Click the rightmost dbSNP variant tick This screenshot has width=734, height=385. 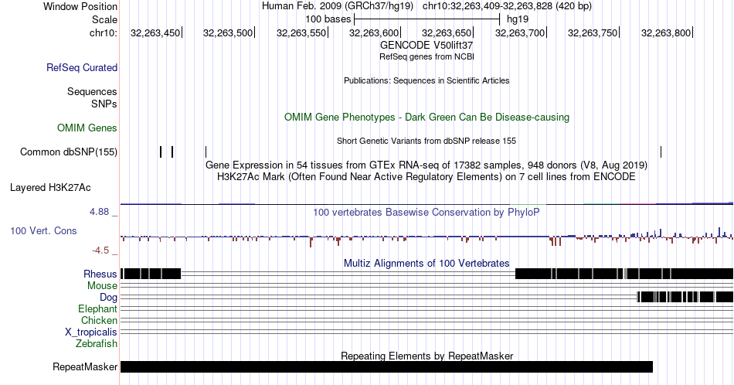coord(661,152)
